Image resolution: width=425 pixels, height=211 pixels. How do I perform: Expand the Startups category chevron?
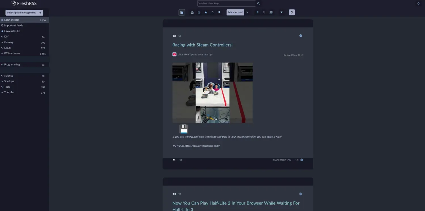[x=2, y=81]
